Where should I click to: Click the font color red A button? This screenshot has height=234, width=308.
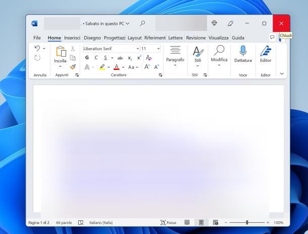point(117,67)
